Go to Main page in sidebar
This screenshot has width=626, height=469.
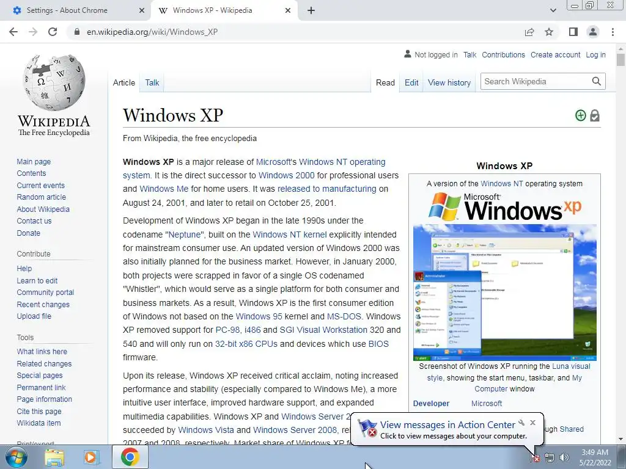coord(34,161)
